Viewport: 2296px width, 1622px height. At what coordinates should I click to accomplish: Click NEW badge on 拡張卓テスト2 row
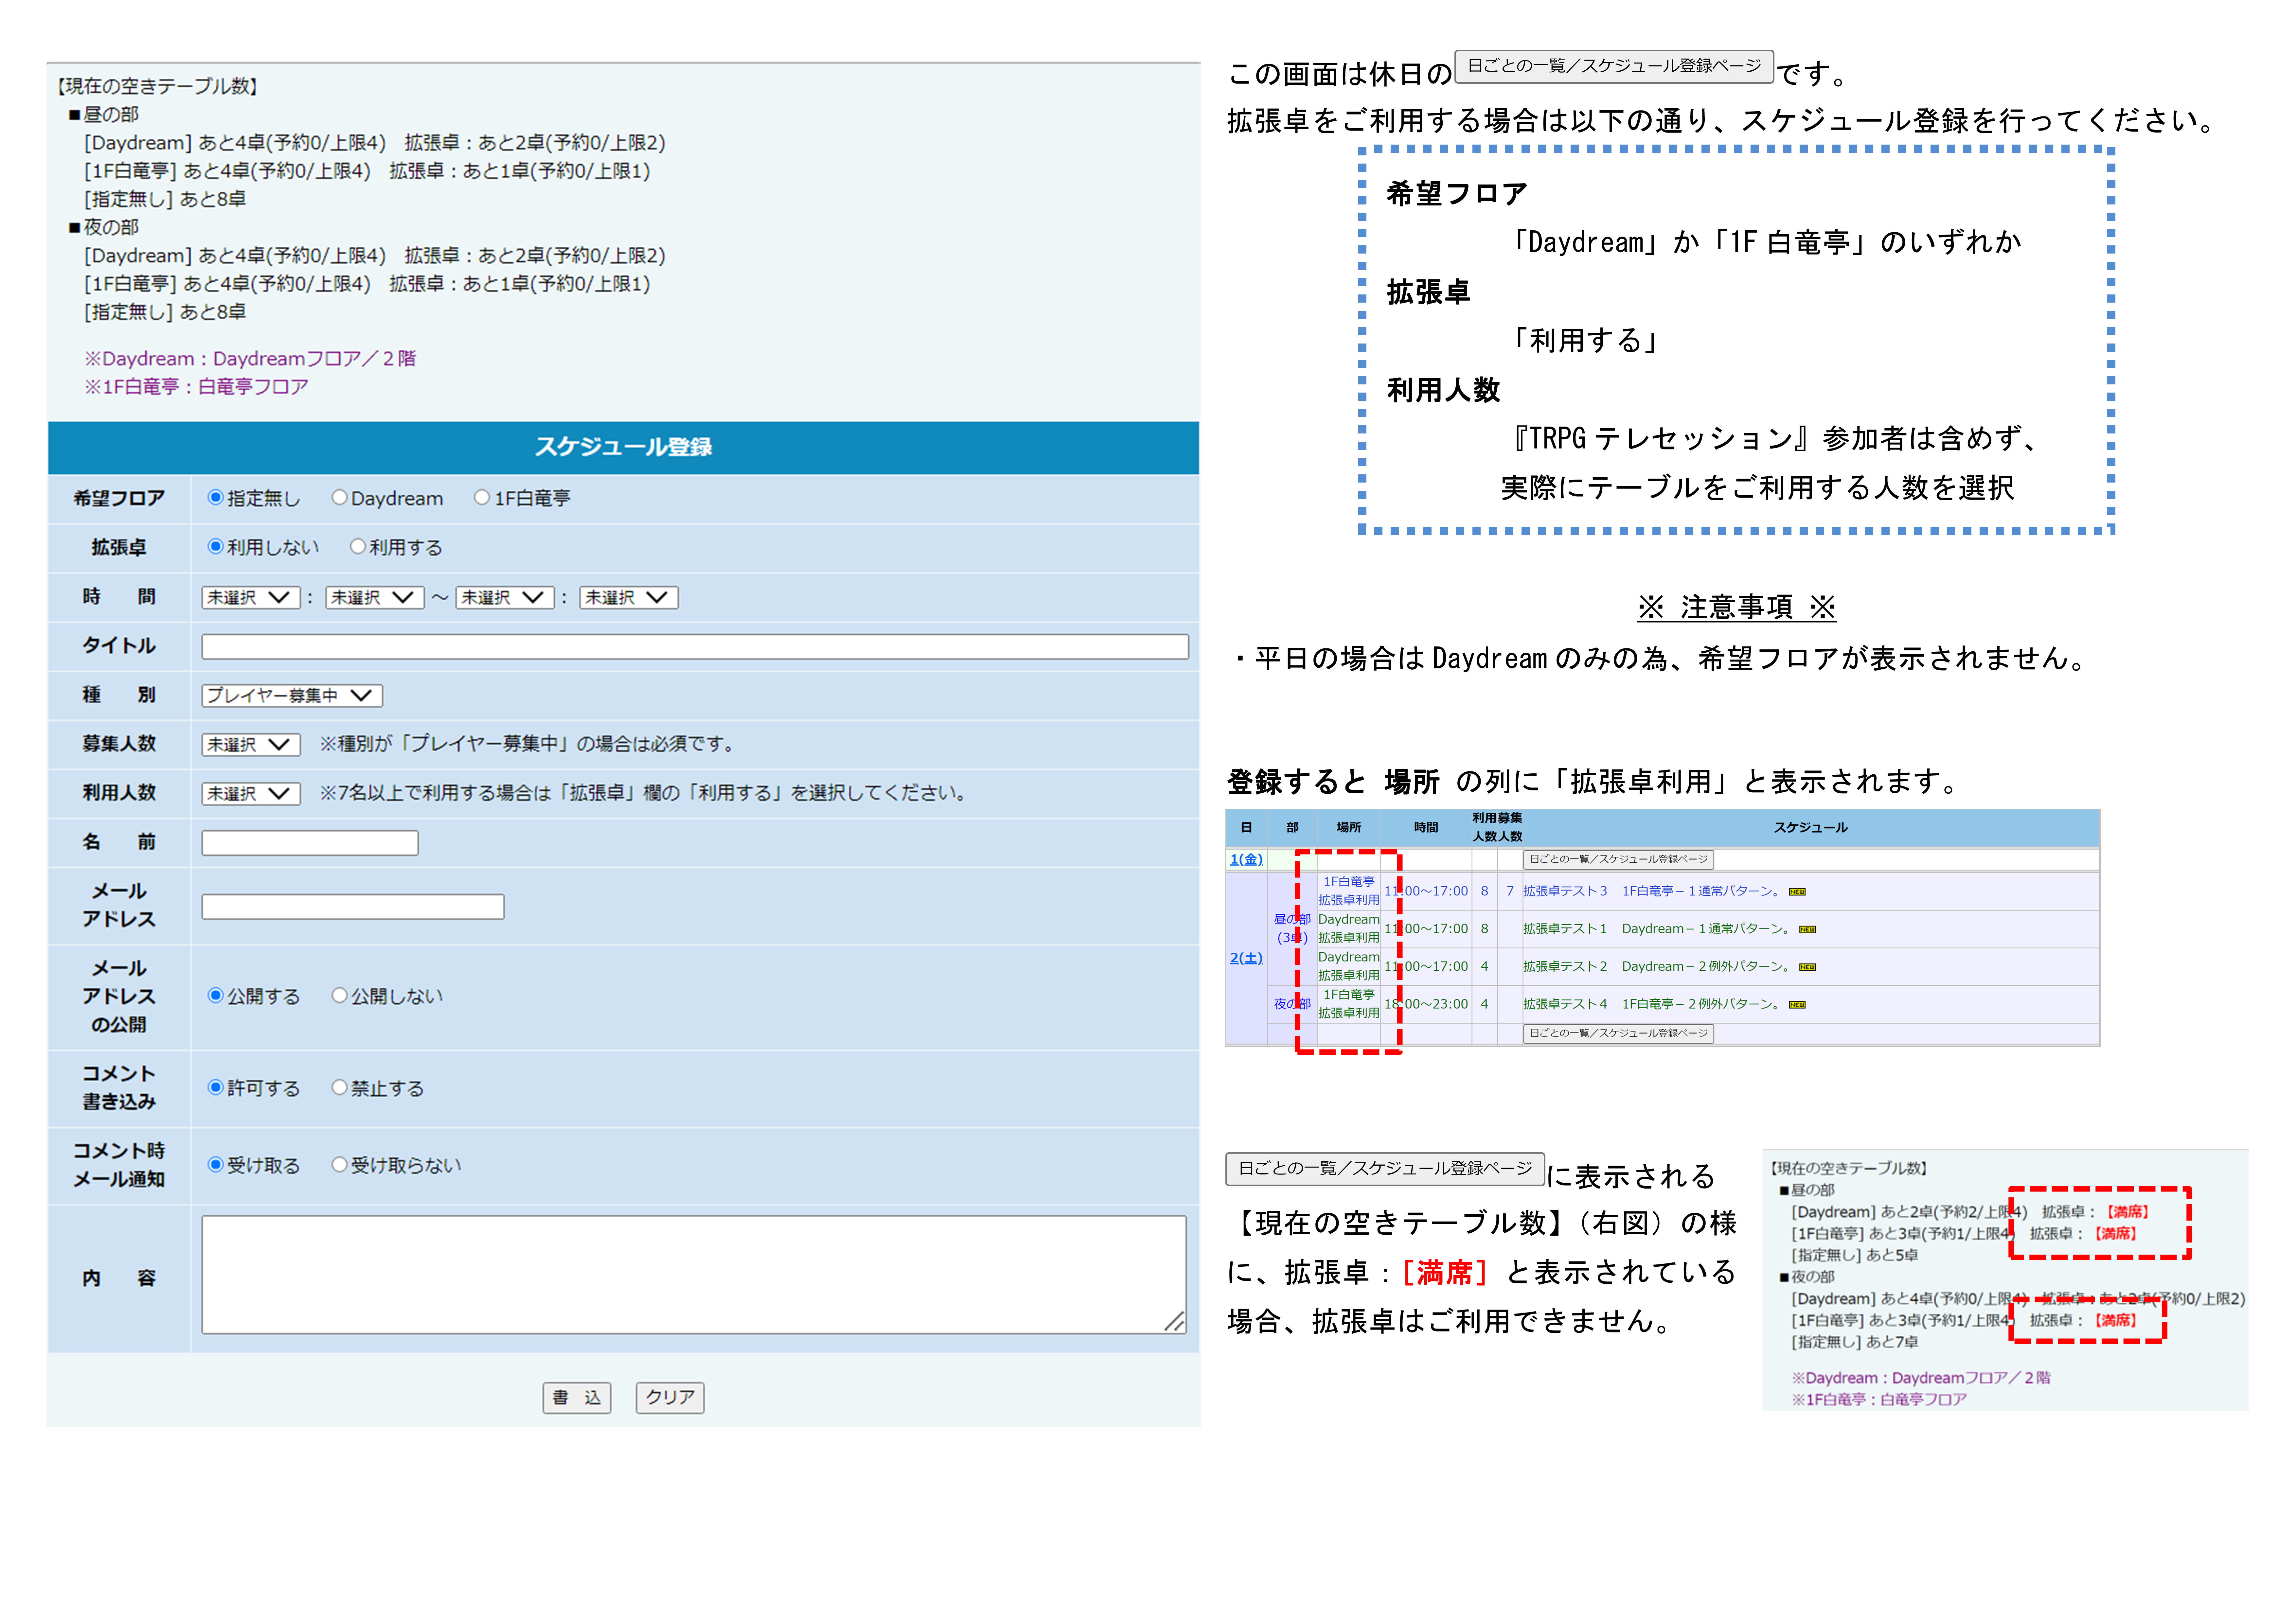coord(1807,967)
